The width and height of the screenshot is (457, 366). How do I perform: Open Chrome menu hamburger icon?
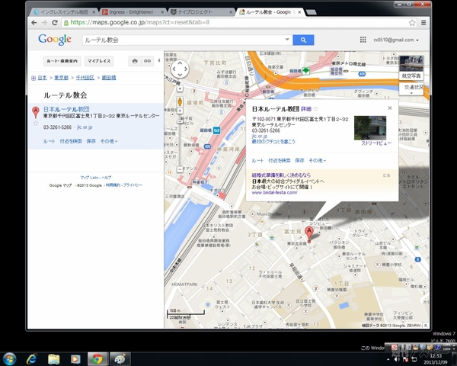click(423, 22)
